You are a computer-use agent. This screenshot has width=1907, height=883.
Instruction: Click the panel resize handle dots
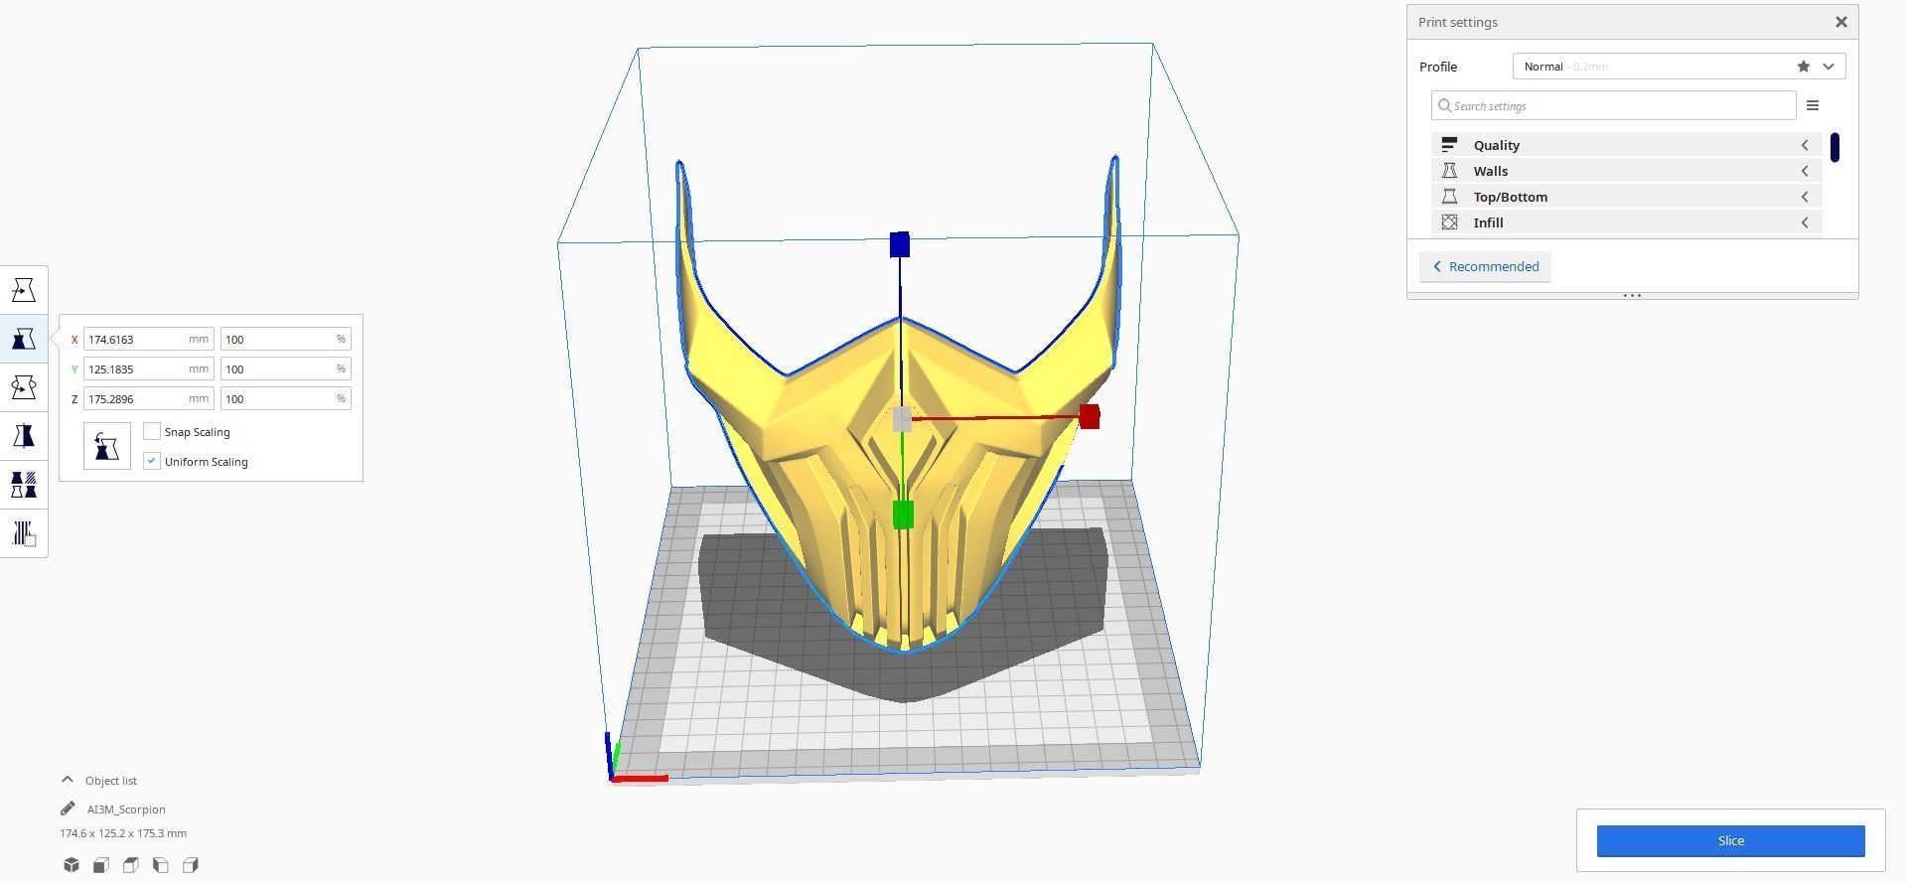tap(1632, 295)
